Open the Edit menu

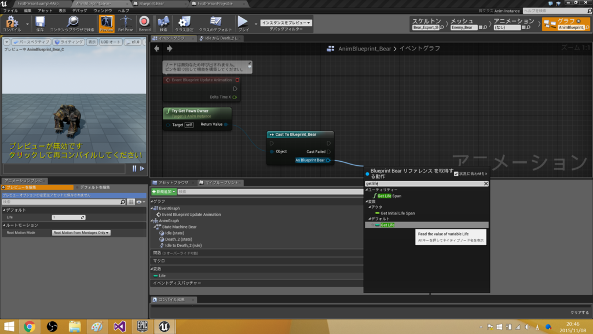(x=28, y=10)
